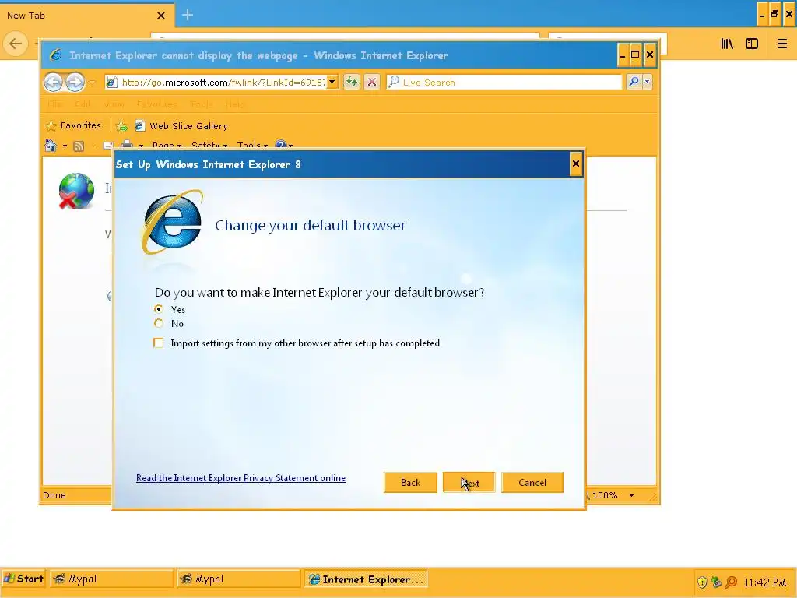This screenshot has width=797, height=598.
Task: Click the Done status bar text
Action: [54, 495]
